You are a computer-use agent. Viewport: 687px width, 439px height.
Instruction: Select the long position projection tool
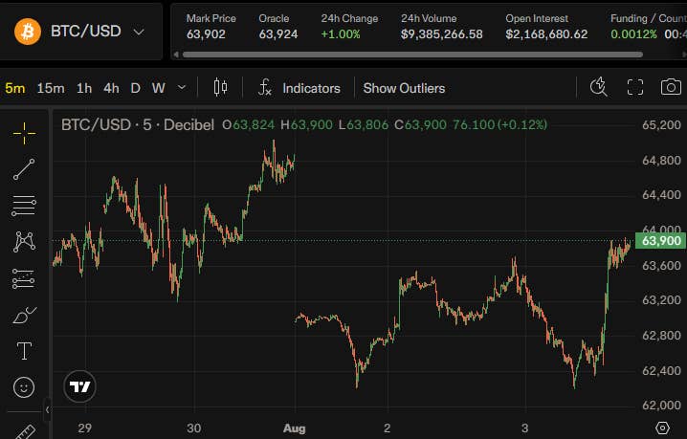pos(24,278)
